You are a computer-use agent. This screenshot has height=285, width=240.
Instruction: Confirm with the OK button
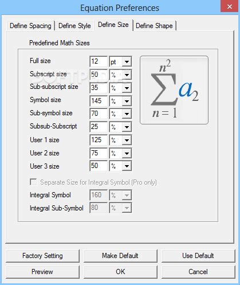pyautogui.click(x=120, y=272)
